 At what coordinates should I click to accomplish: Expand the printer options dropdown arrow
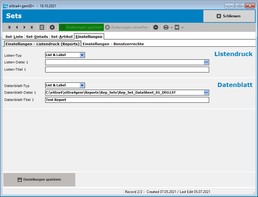[x=171, y=27]
